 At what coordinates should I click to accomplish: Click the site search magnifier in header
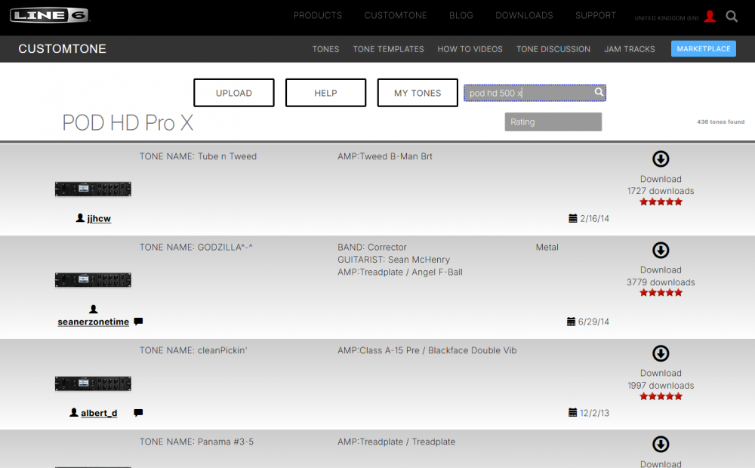click(x=732, y=17)
